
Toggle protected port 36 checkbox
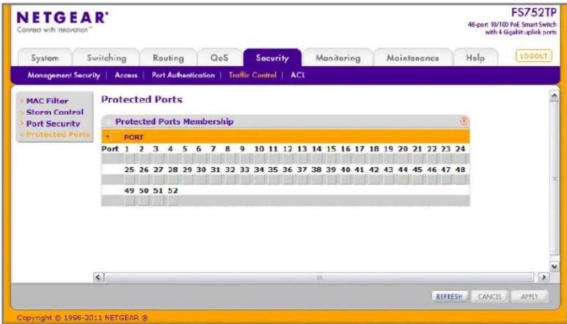(x=287, y=179)
